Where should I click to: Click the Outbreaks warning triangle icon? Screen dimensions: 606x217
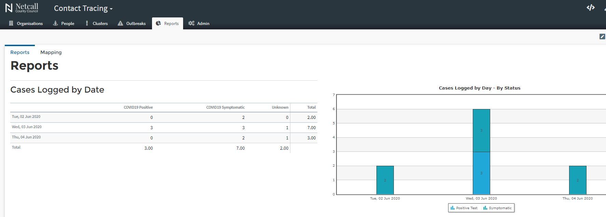(x=120, y=23)
